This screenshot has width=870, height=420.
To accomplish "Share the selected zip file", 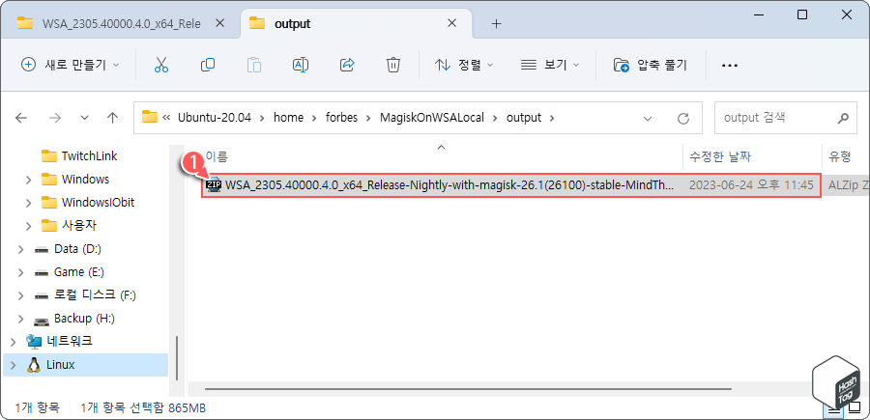I will pyautogui.click(x=347, y=65).
